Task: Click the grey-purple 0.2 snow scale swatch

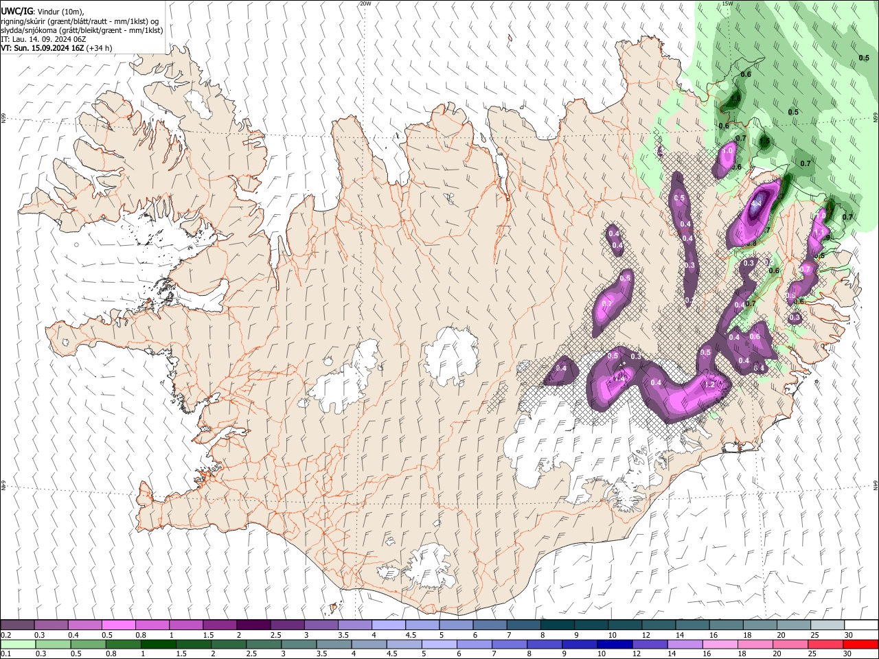Action: 18,625
